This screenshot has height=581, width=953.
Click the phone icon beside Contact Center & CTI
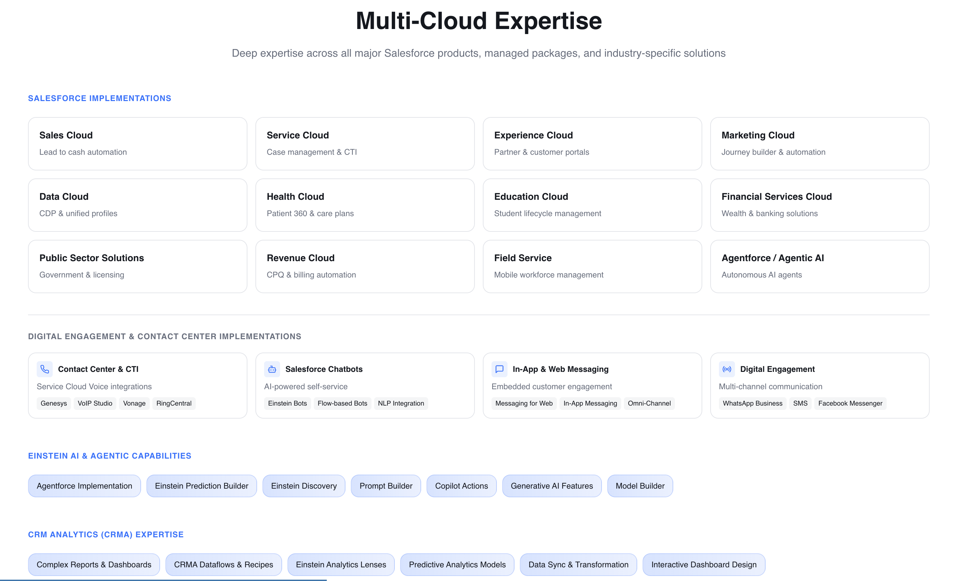coord(44,369)
